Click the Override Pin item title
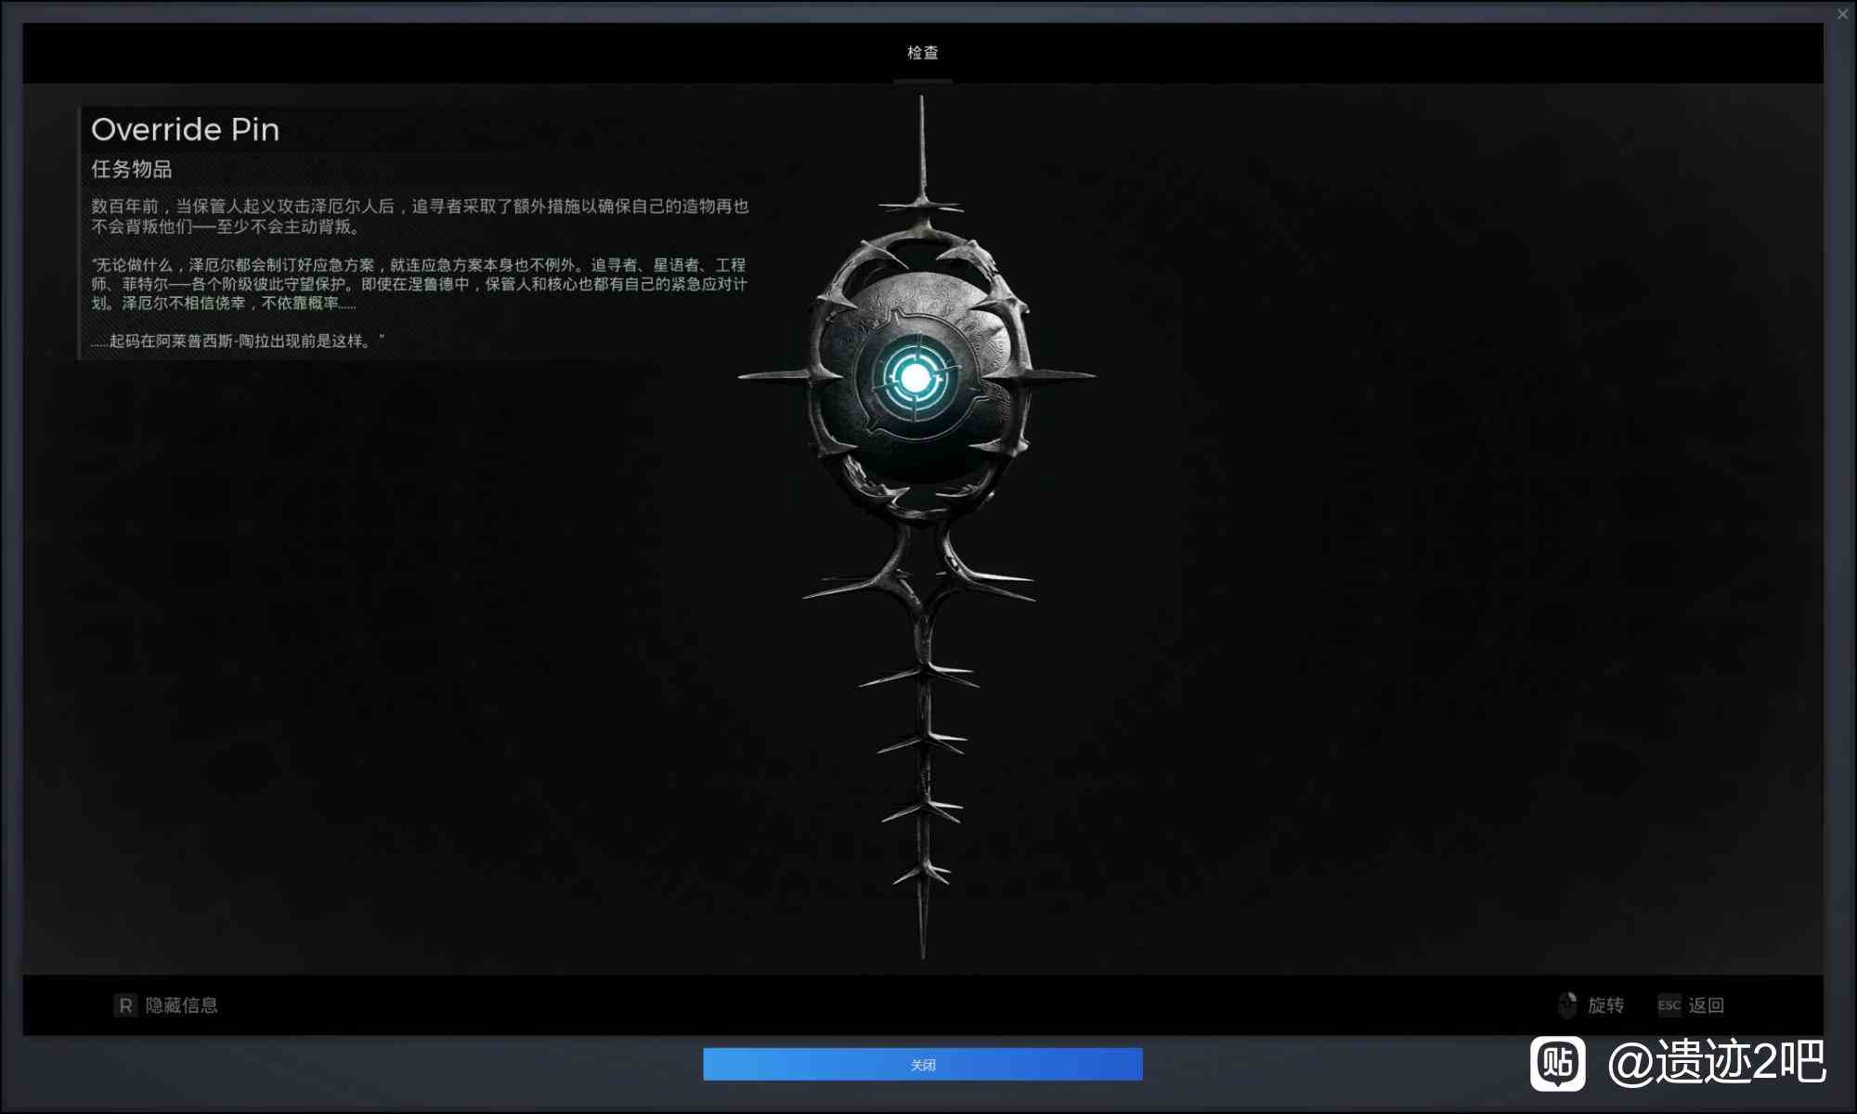1857x1114 pixels. (186, 129)
